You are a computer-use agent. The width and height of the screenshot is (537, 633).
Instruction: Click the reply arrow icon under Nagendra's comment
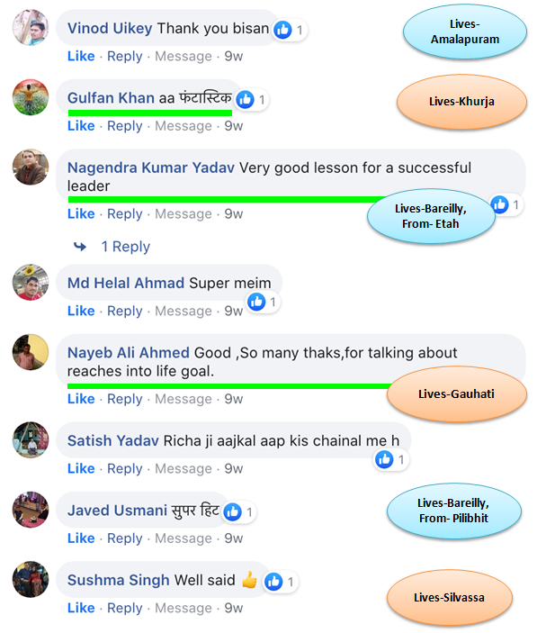click(80, 246)
